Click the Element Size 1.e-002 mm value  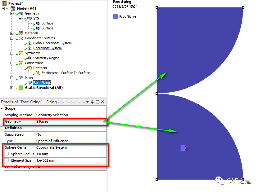pos(71,160)
